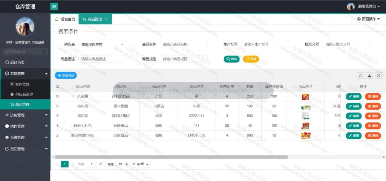Open 后台首页 in the sidebar
Viewport: 386px width, 181px height.
click(x=25, y=62)
